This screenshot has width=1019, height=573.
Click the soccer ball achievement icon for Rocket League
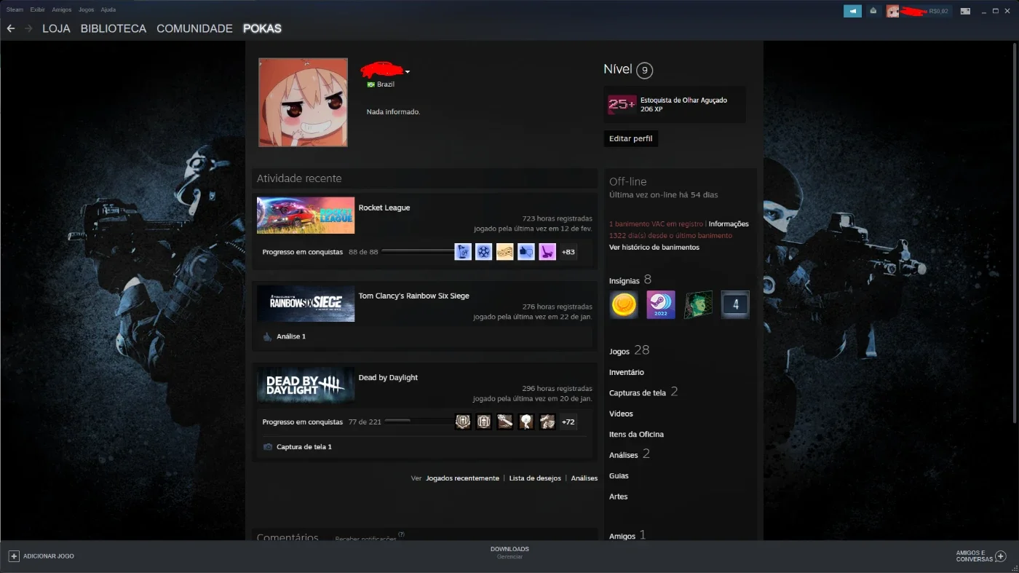(484, 252)
